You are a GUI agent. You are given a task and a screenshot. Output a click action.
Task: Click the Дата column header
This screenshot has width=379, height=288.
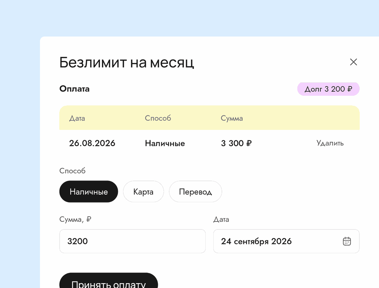pos(77,118)
